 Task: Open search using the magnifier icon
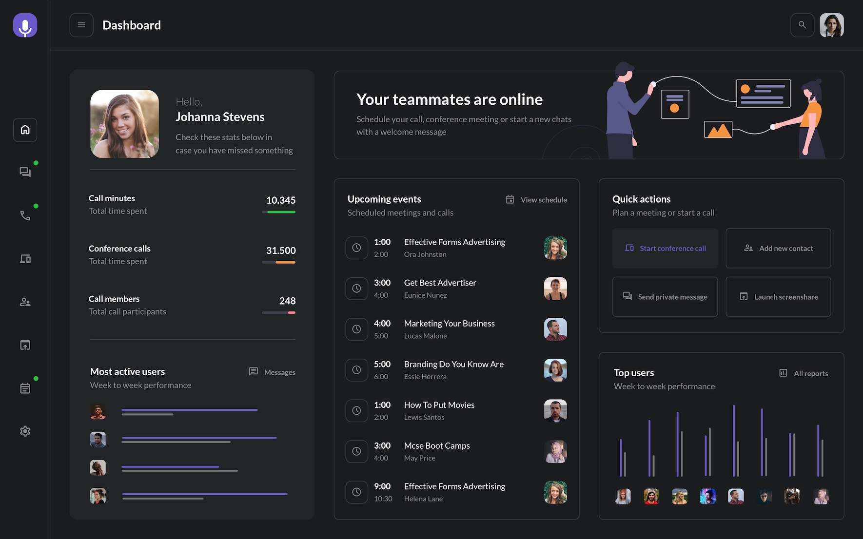[x=802, y=25]
